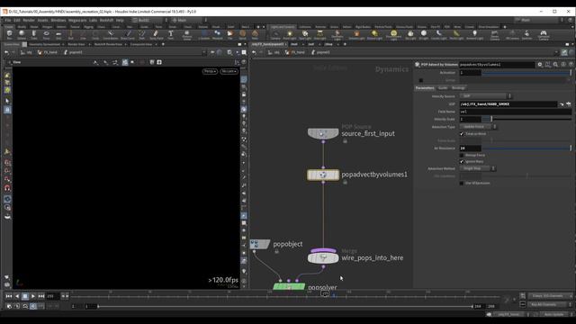Select the Sky Light shelf tool
576x324 pixels.
(410, 35)
